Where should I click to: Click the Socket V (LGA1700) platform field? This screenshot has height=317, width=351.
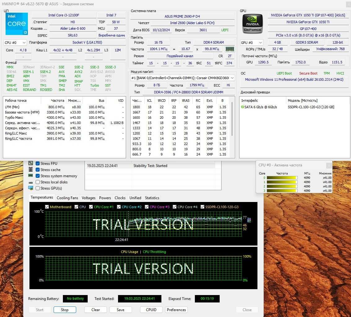(x=87, y=42)
